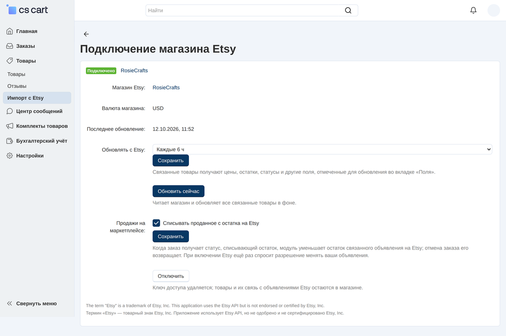Click the green «Подключено» status badge
This screenshot has height=336, width=506.
(x=101, y=71)
